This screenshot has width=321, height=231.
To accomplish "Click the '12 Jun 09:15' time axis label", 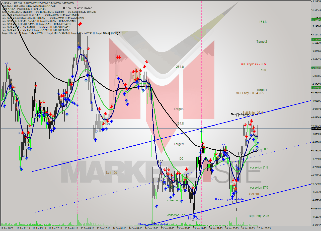I will [39, 228].
